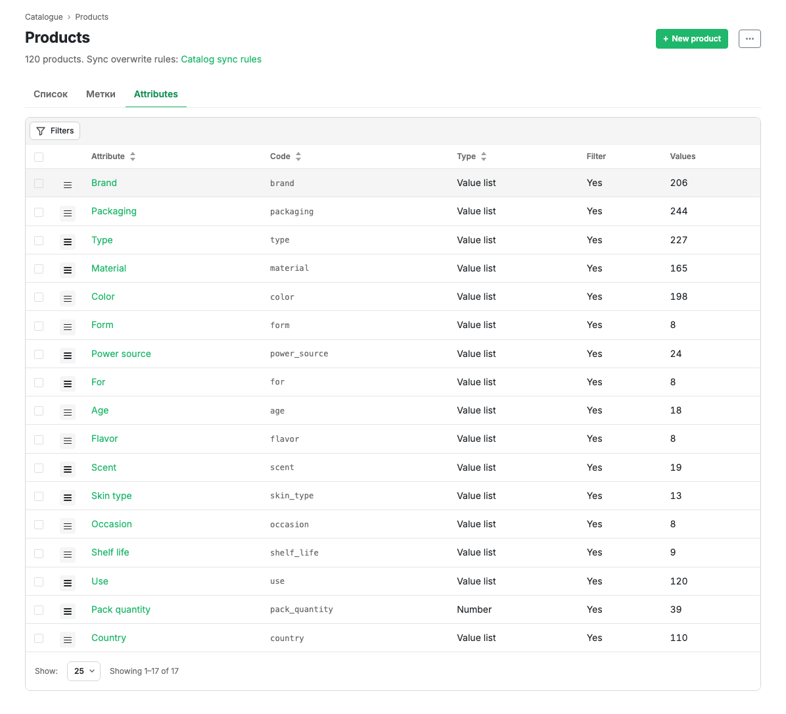Click the Catalogue breadcrumb
The width and height of the screenshot is (786, 714).
pos(44,17)
